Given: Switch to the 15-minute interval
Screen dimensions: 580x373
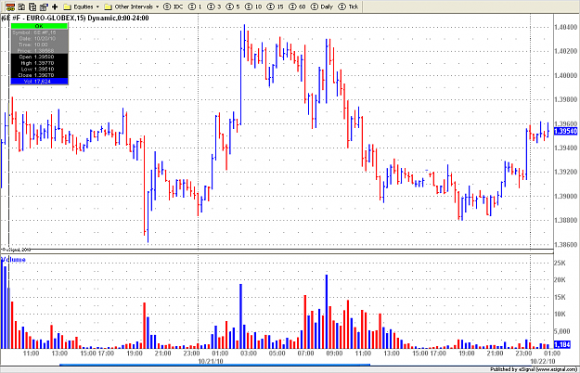Looking at the screenshot, I should pyautogui.click(x=276, y=6).
